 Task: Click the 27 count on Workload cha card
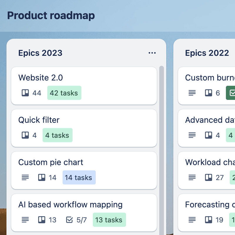coord(220,178)
